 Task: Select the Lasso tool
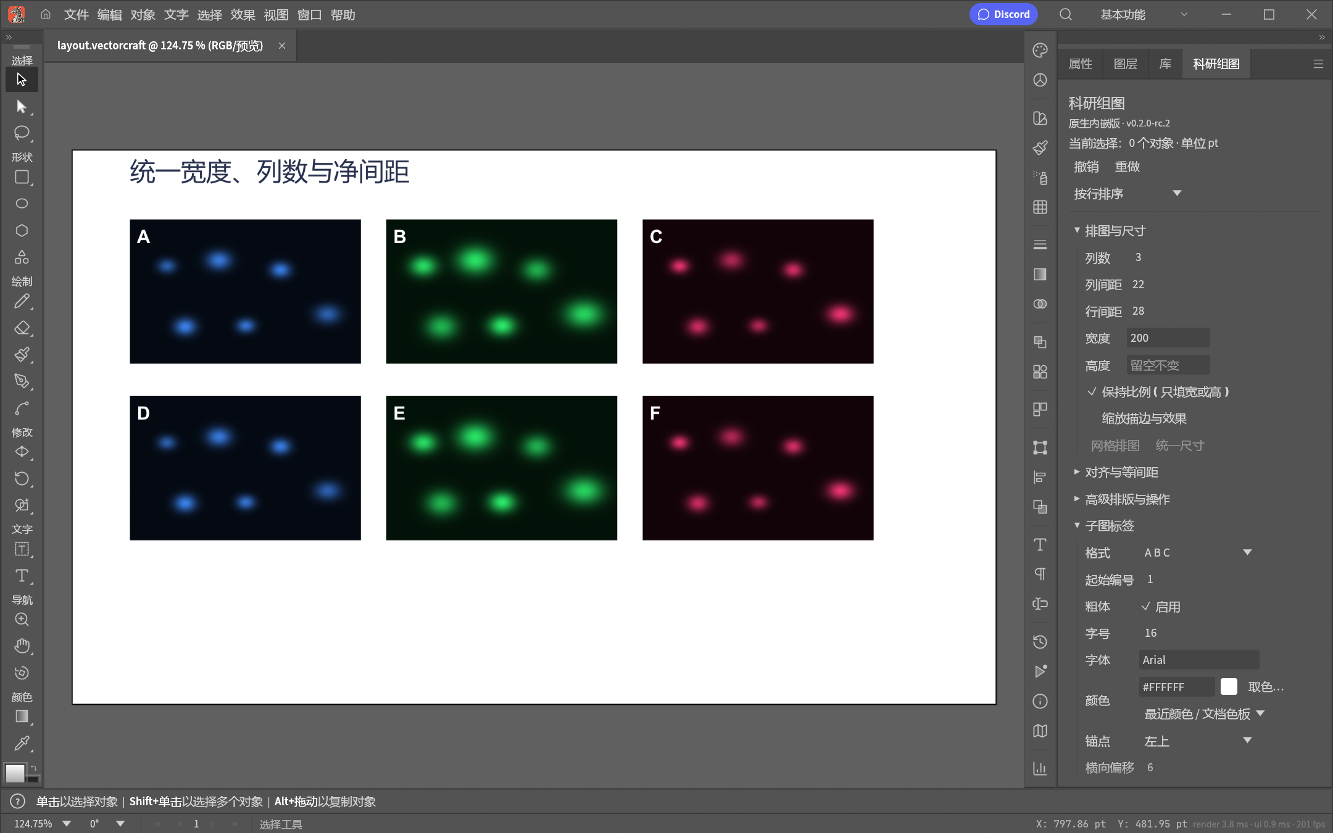coord(22,133)
